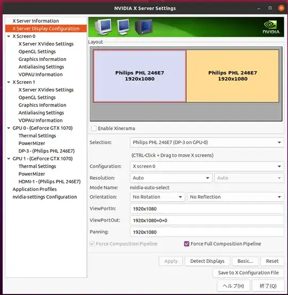Open Graphics Information under X Screen 0

[42, 59]
